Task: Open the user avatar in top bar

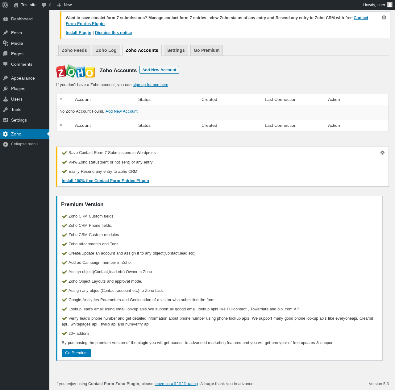Action: (x=390, y=5)
